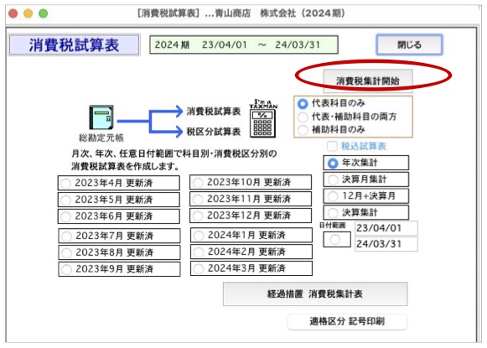The image size is (487, 348).
Task: Start aggregation with 消費税集計開始 button
Action: point(368,81)
